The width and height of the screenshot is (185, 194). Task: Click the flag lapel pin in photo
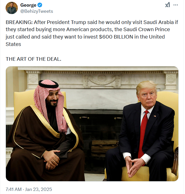[155, 116]
